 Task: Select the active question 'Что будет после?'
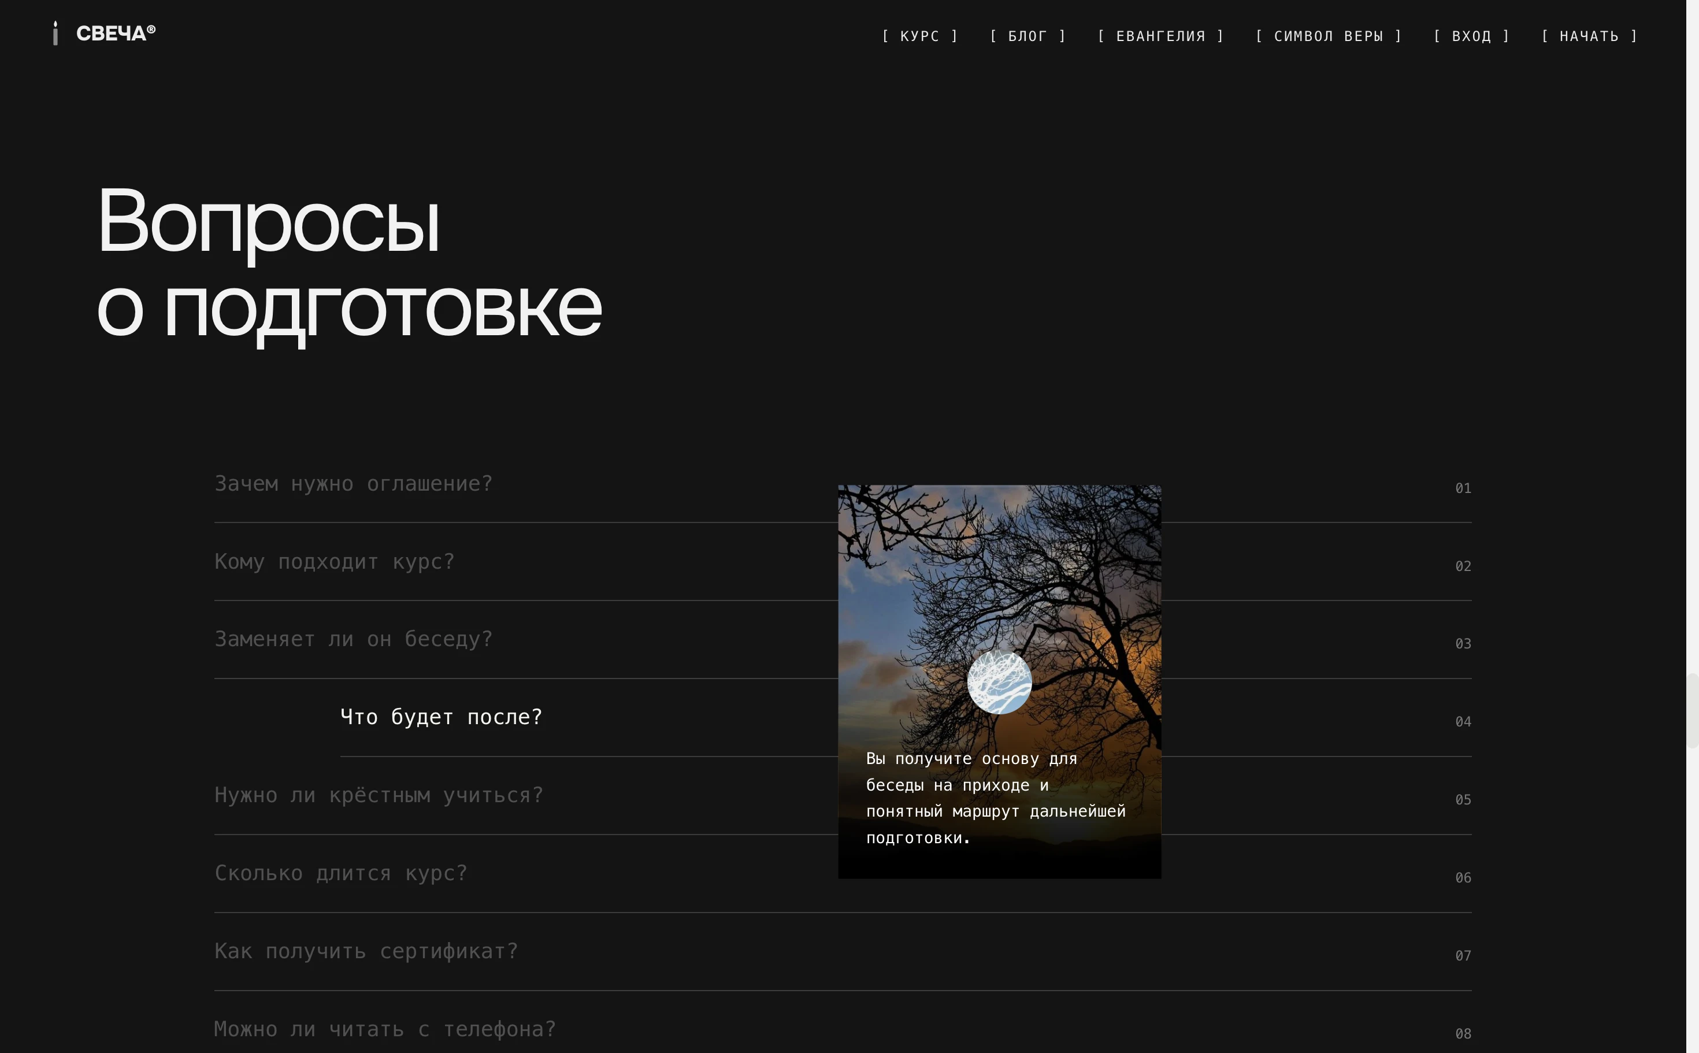441,717
